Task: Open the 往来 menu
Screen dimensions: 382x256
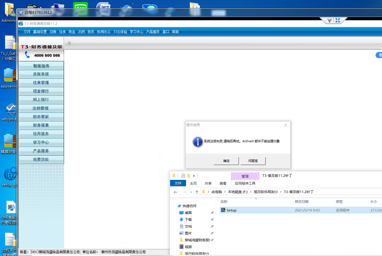Action: [62, 32]
